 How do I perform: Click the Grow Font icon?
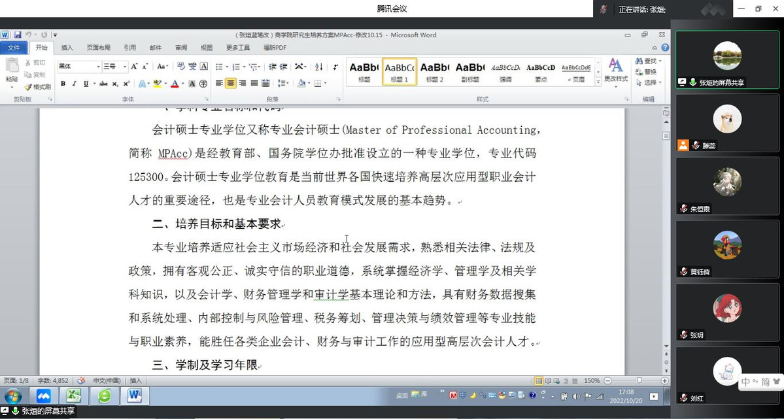[x=134, y=67]
